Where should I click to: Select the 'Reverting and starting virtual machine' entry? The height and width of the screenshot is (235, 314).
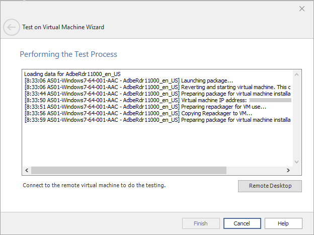[x=151, y=87]
